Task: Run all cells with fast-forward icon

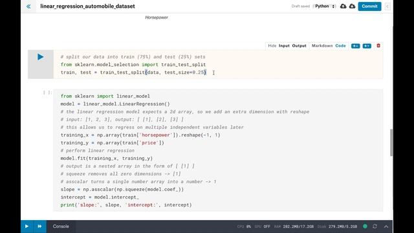Action: [x=39, y=227]
